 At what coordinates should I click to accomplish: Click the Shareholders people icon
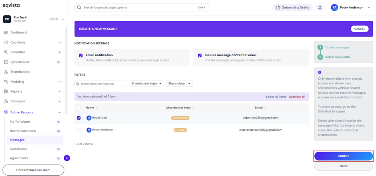[x=6, y=72]
